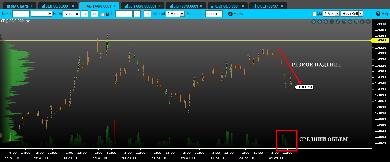Screen dimensions: 390x162
Task: Click the 22.01.18 date label on time axis
Action: (x=12, y=158)
